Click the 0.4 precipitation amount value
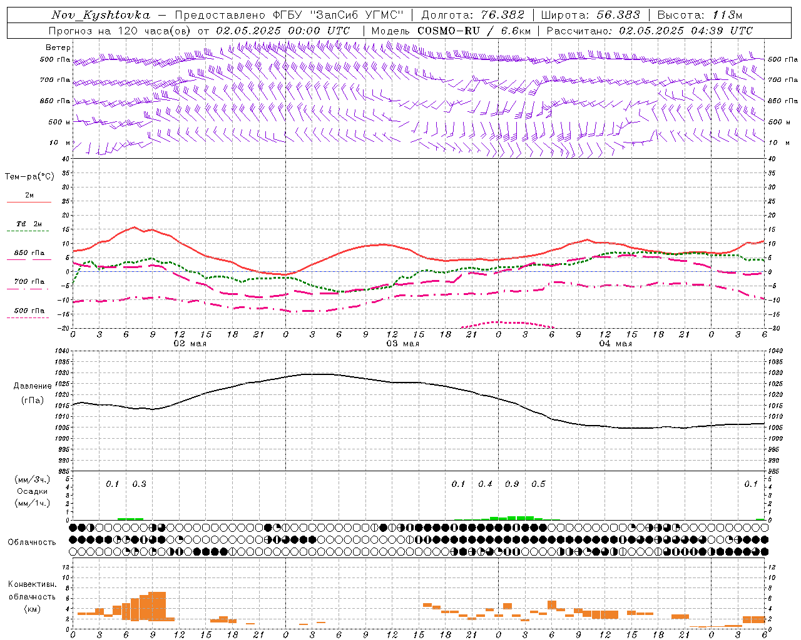 click(485, 484)
